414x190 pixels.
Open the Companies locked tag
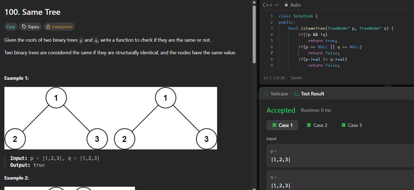pos(59,27)
